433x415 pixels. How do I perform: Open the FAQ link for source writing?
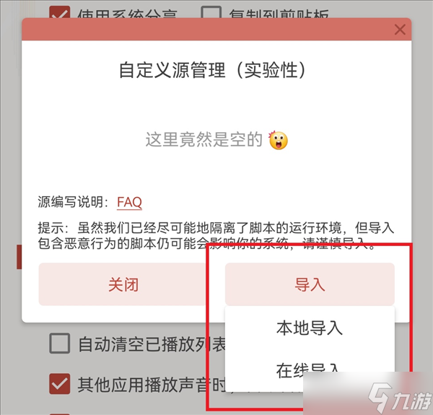(x=129, y=202)
